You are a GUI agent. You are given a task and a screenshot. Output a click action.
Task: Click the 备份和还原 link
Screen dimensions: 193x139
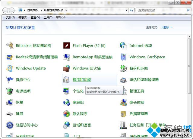(x=139, y=68)
